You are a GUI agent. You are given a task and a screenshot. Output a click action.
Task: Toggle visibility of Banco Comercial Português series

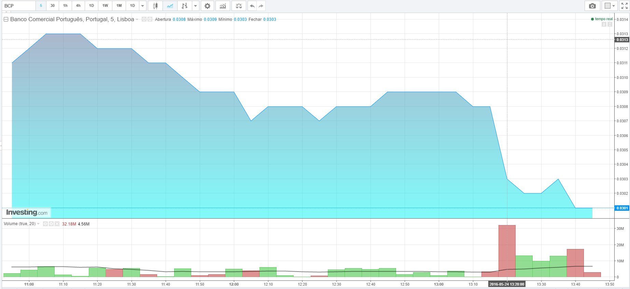click(x=144, y=19)
